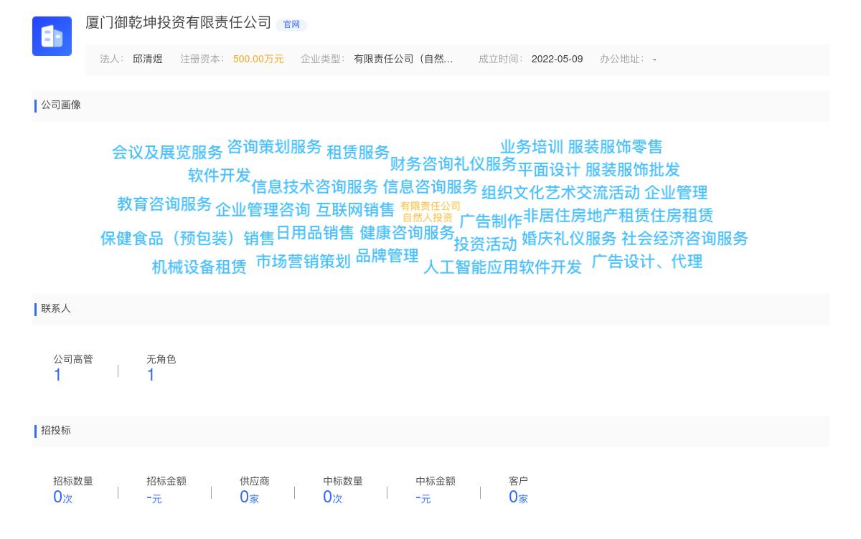Click word cloud tag 非居住房地产租赁住房租赁

pos(618,216)
